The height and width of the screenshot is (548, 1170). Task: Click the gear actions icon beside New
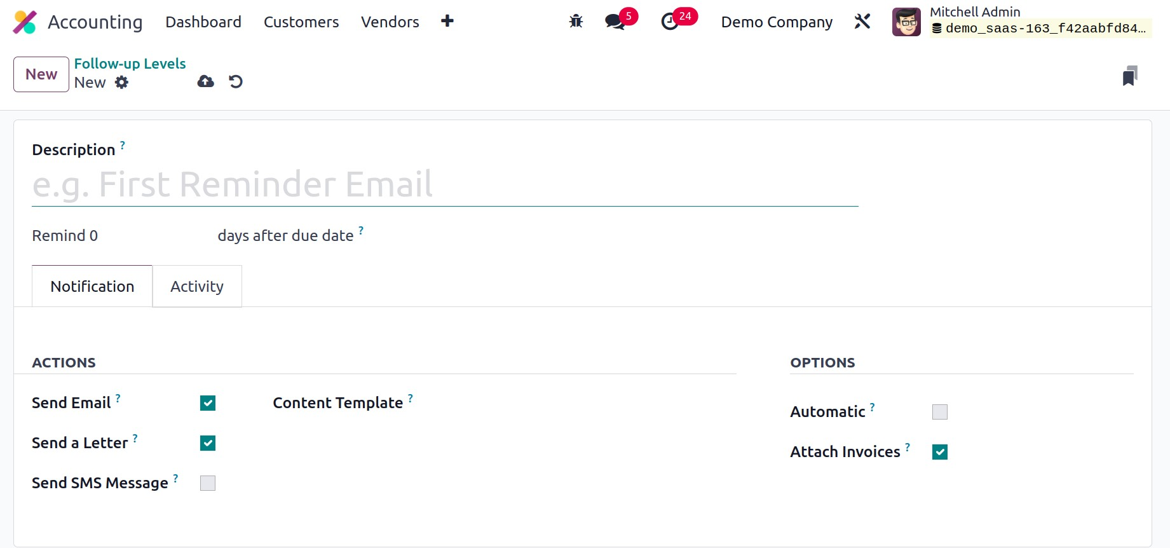click(121, 83)
